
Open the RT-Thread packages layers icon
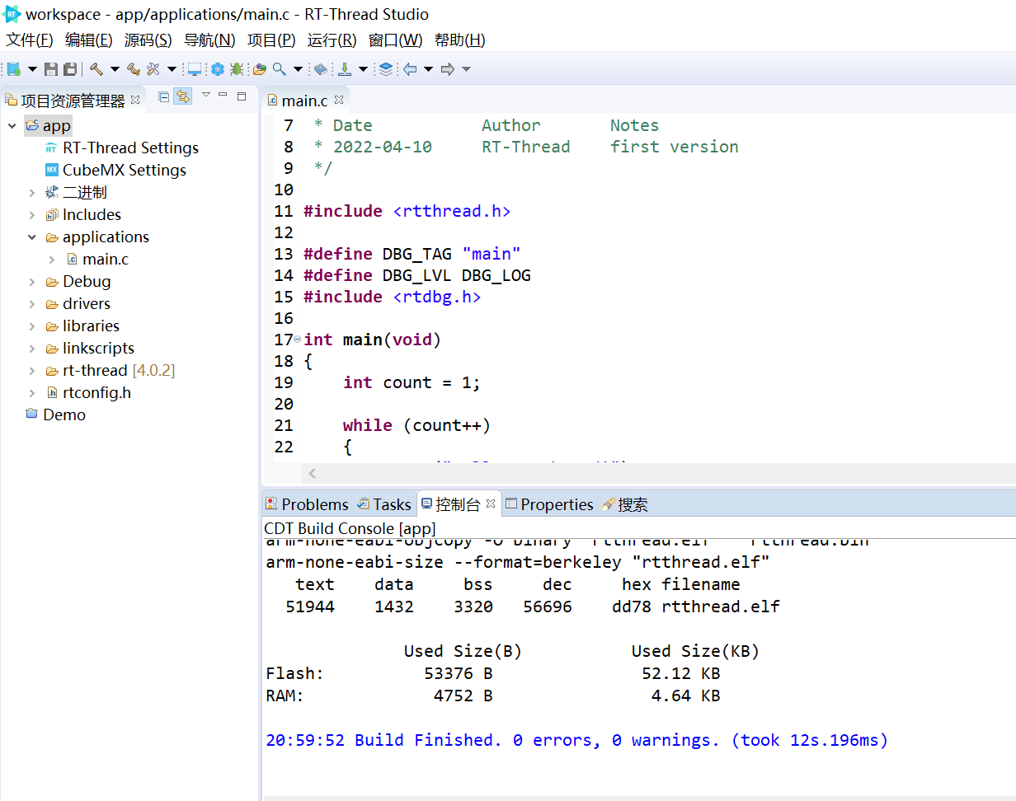pos(385,69)
